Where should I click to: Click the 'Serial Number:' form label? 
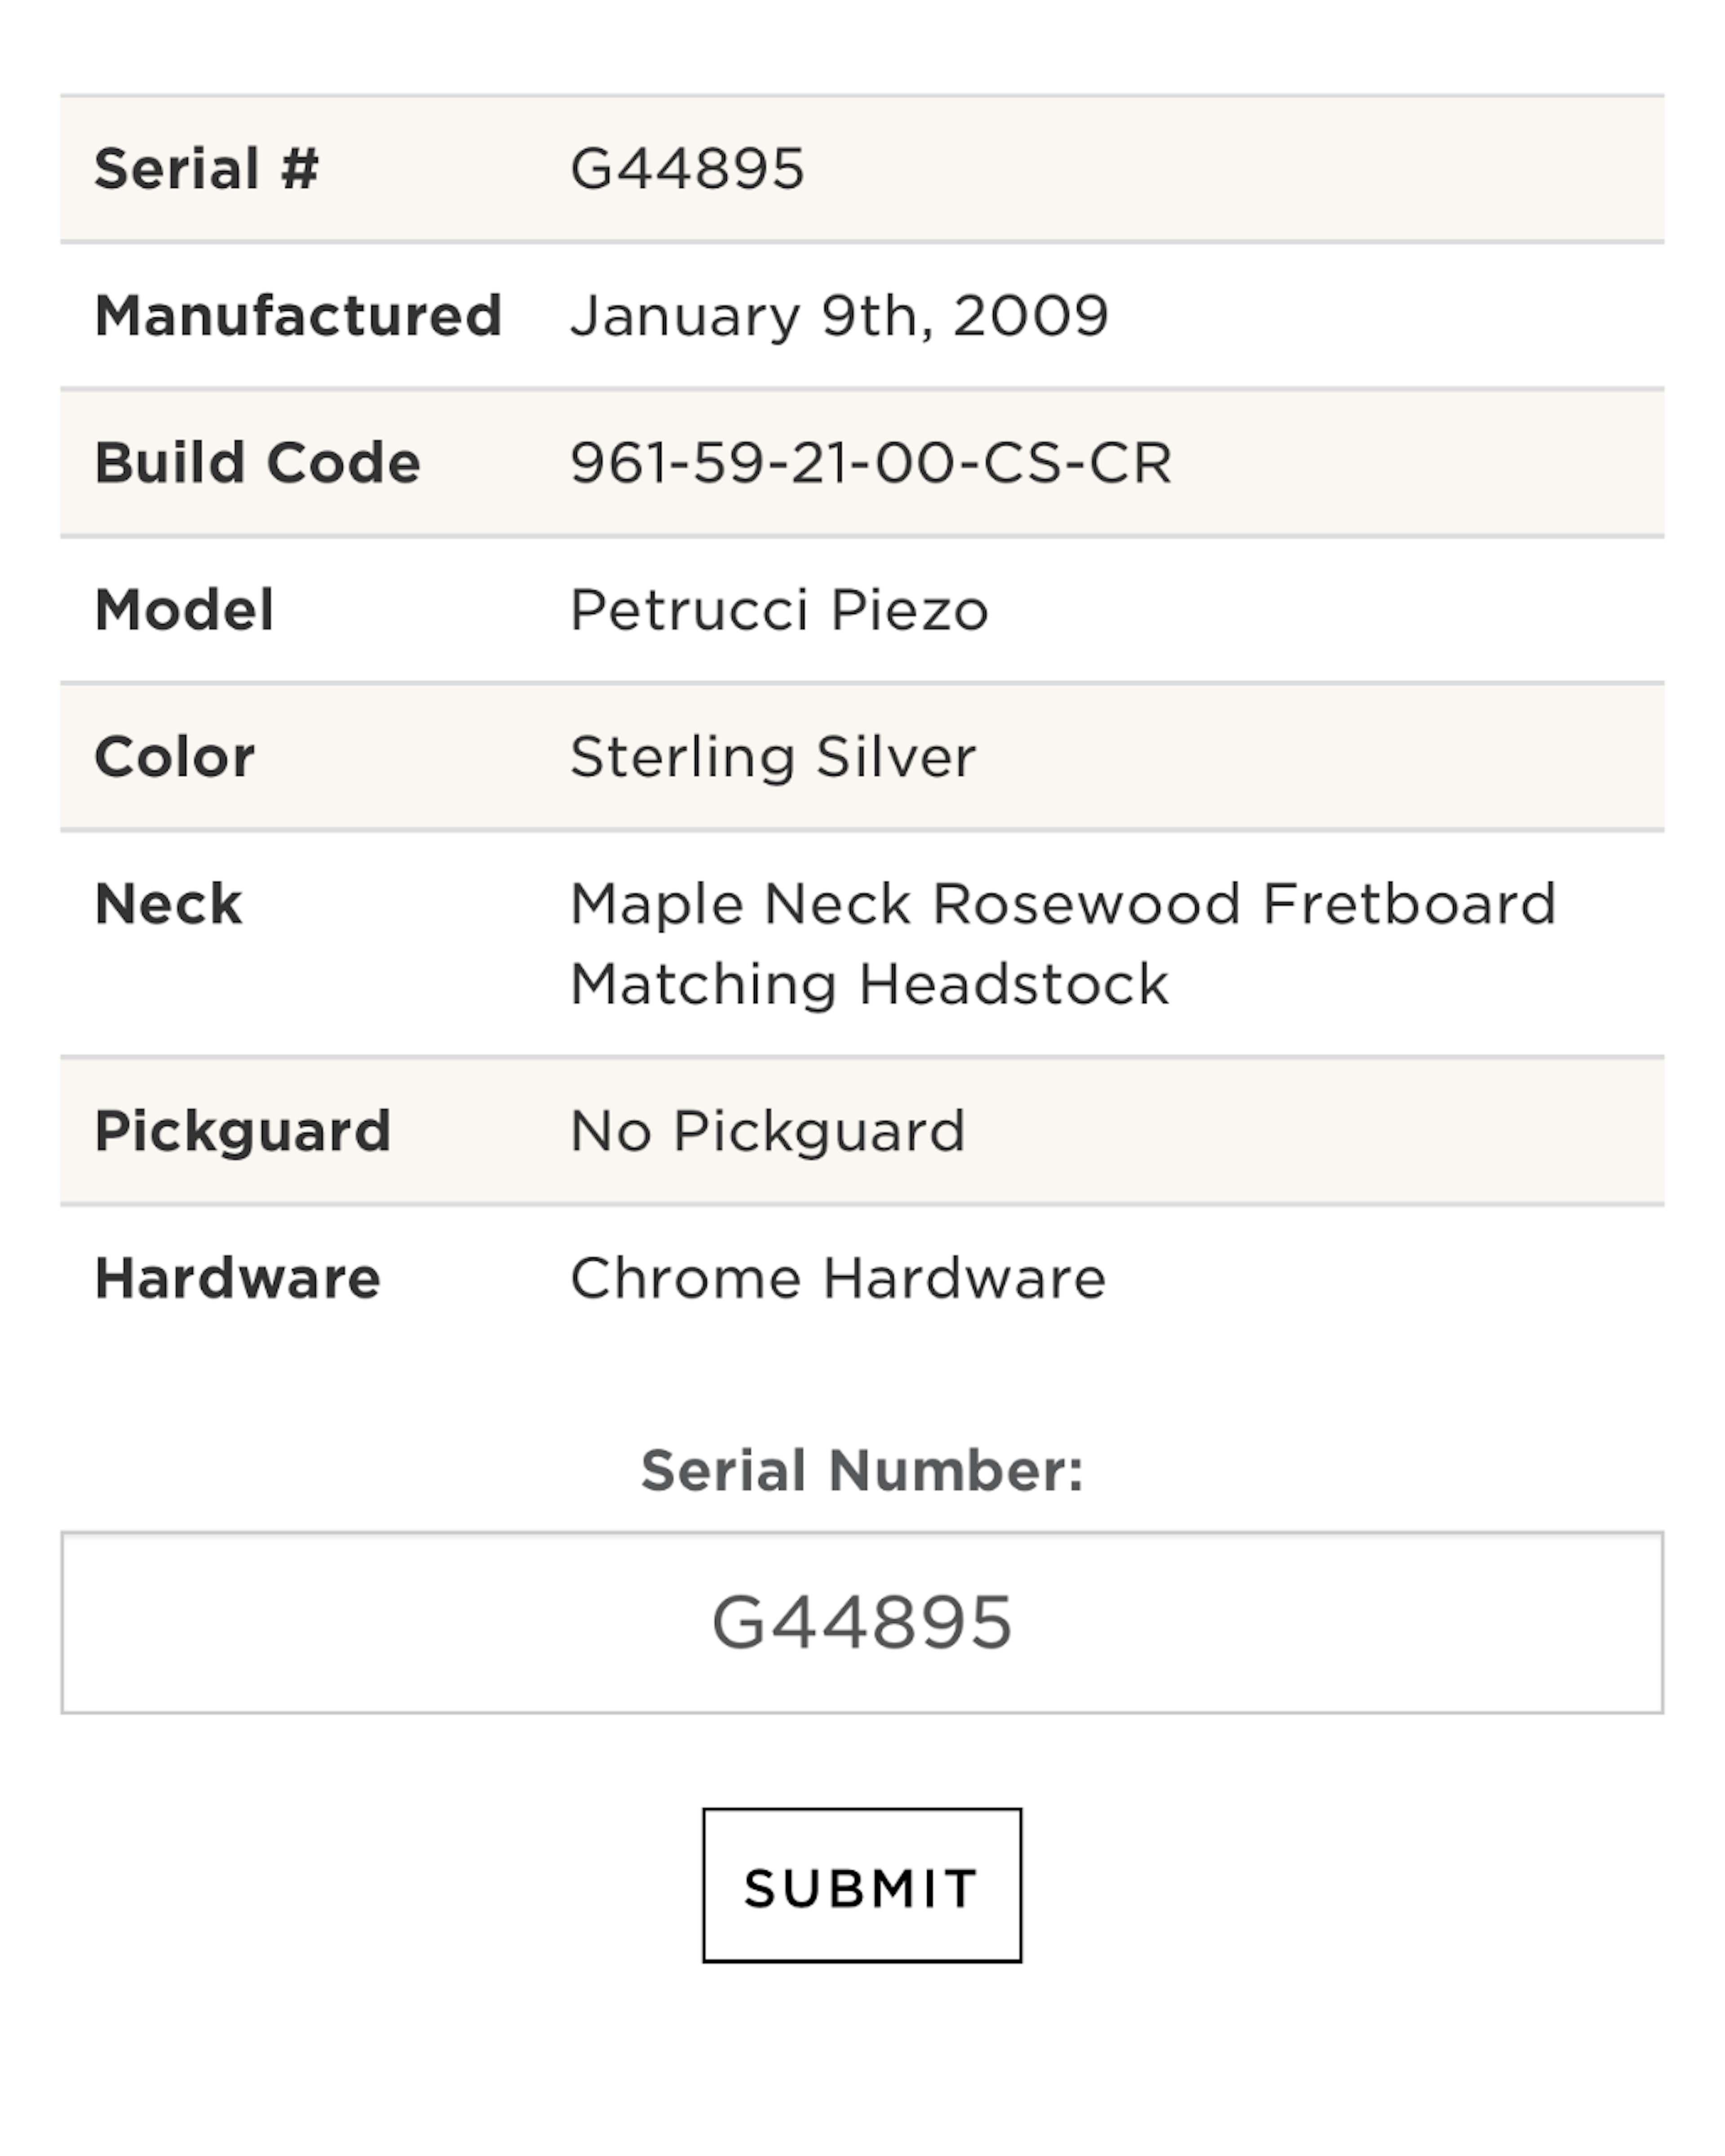861,1471
